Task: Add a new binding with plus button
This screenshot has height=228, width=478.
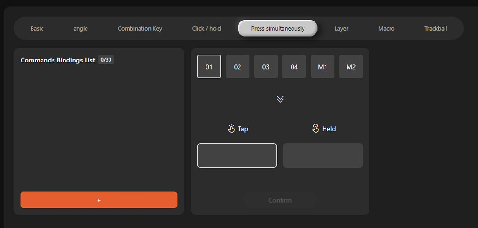Action: pos(99,200)
